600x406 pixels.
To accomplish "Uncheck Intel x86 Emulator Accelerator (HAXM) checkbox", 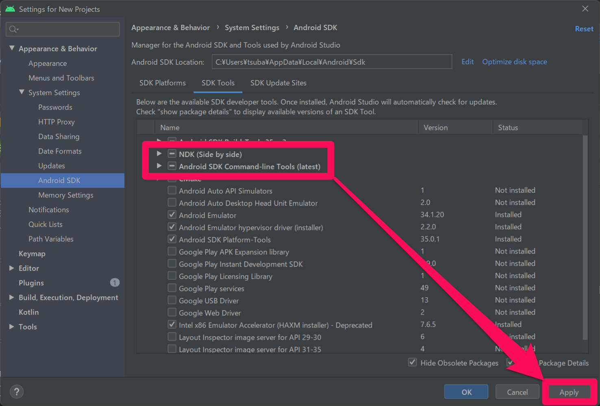I will tap(172, 324).
